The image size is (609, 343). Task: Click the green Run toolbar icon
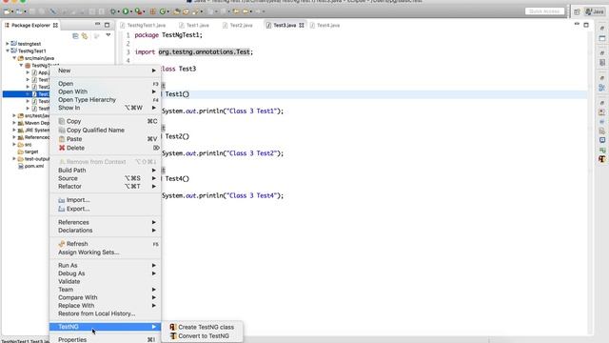[x=126, y=11]
